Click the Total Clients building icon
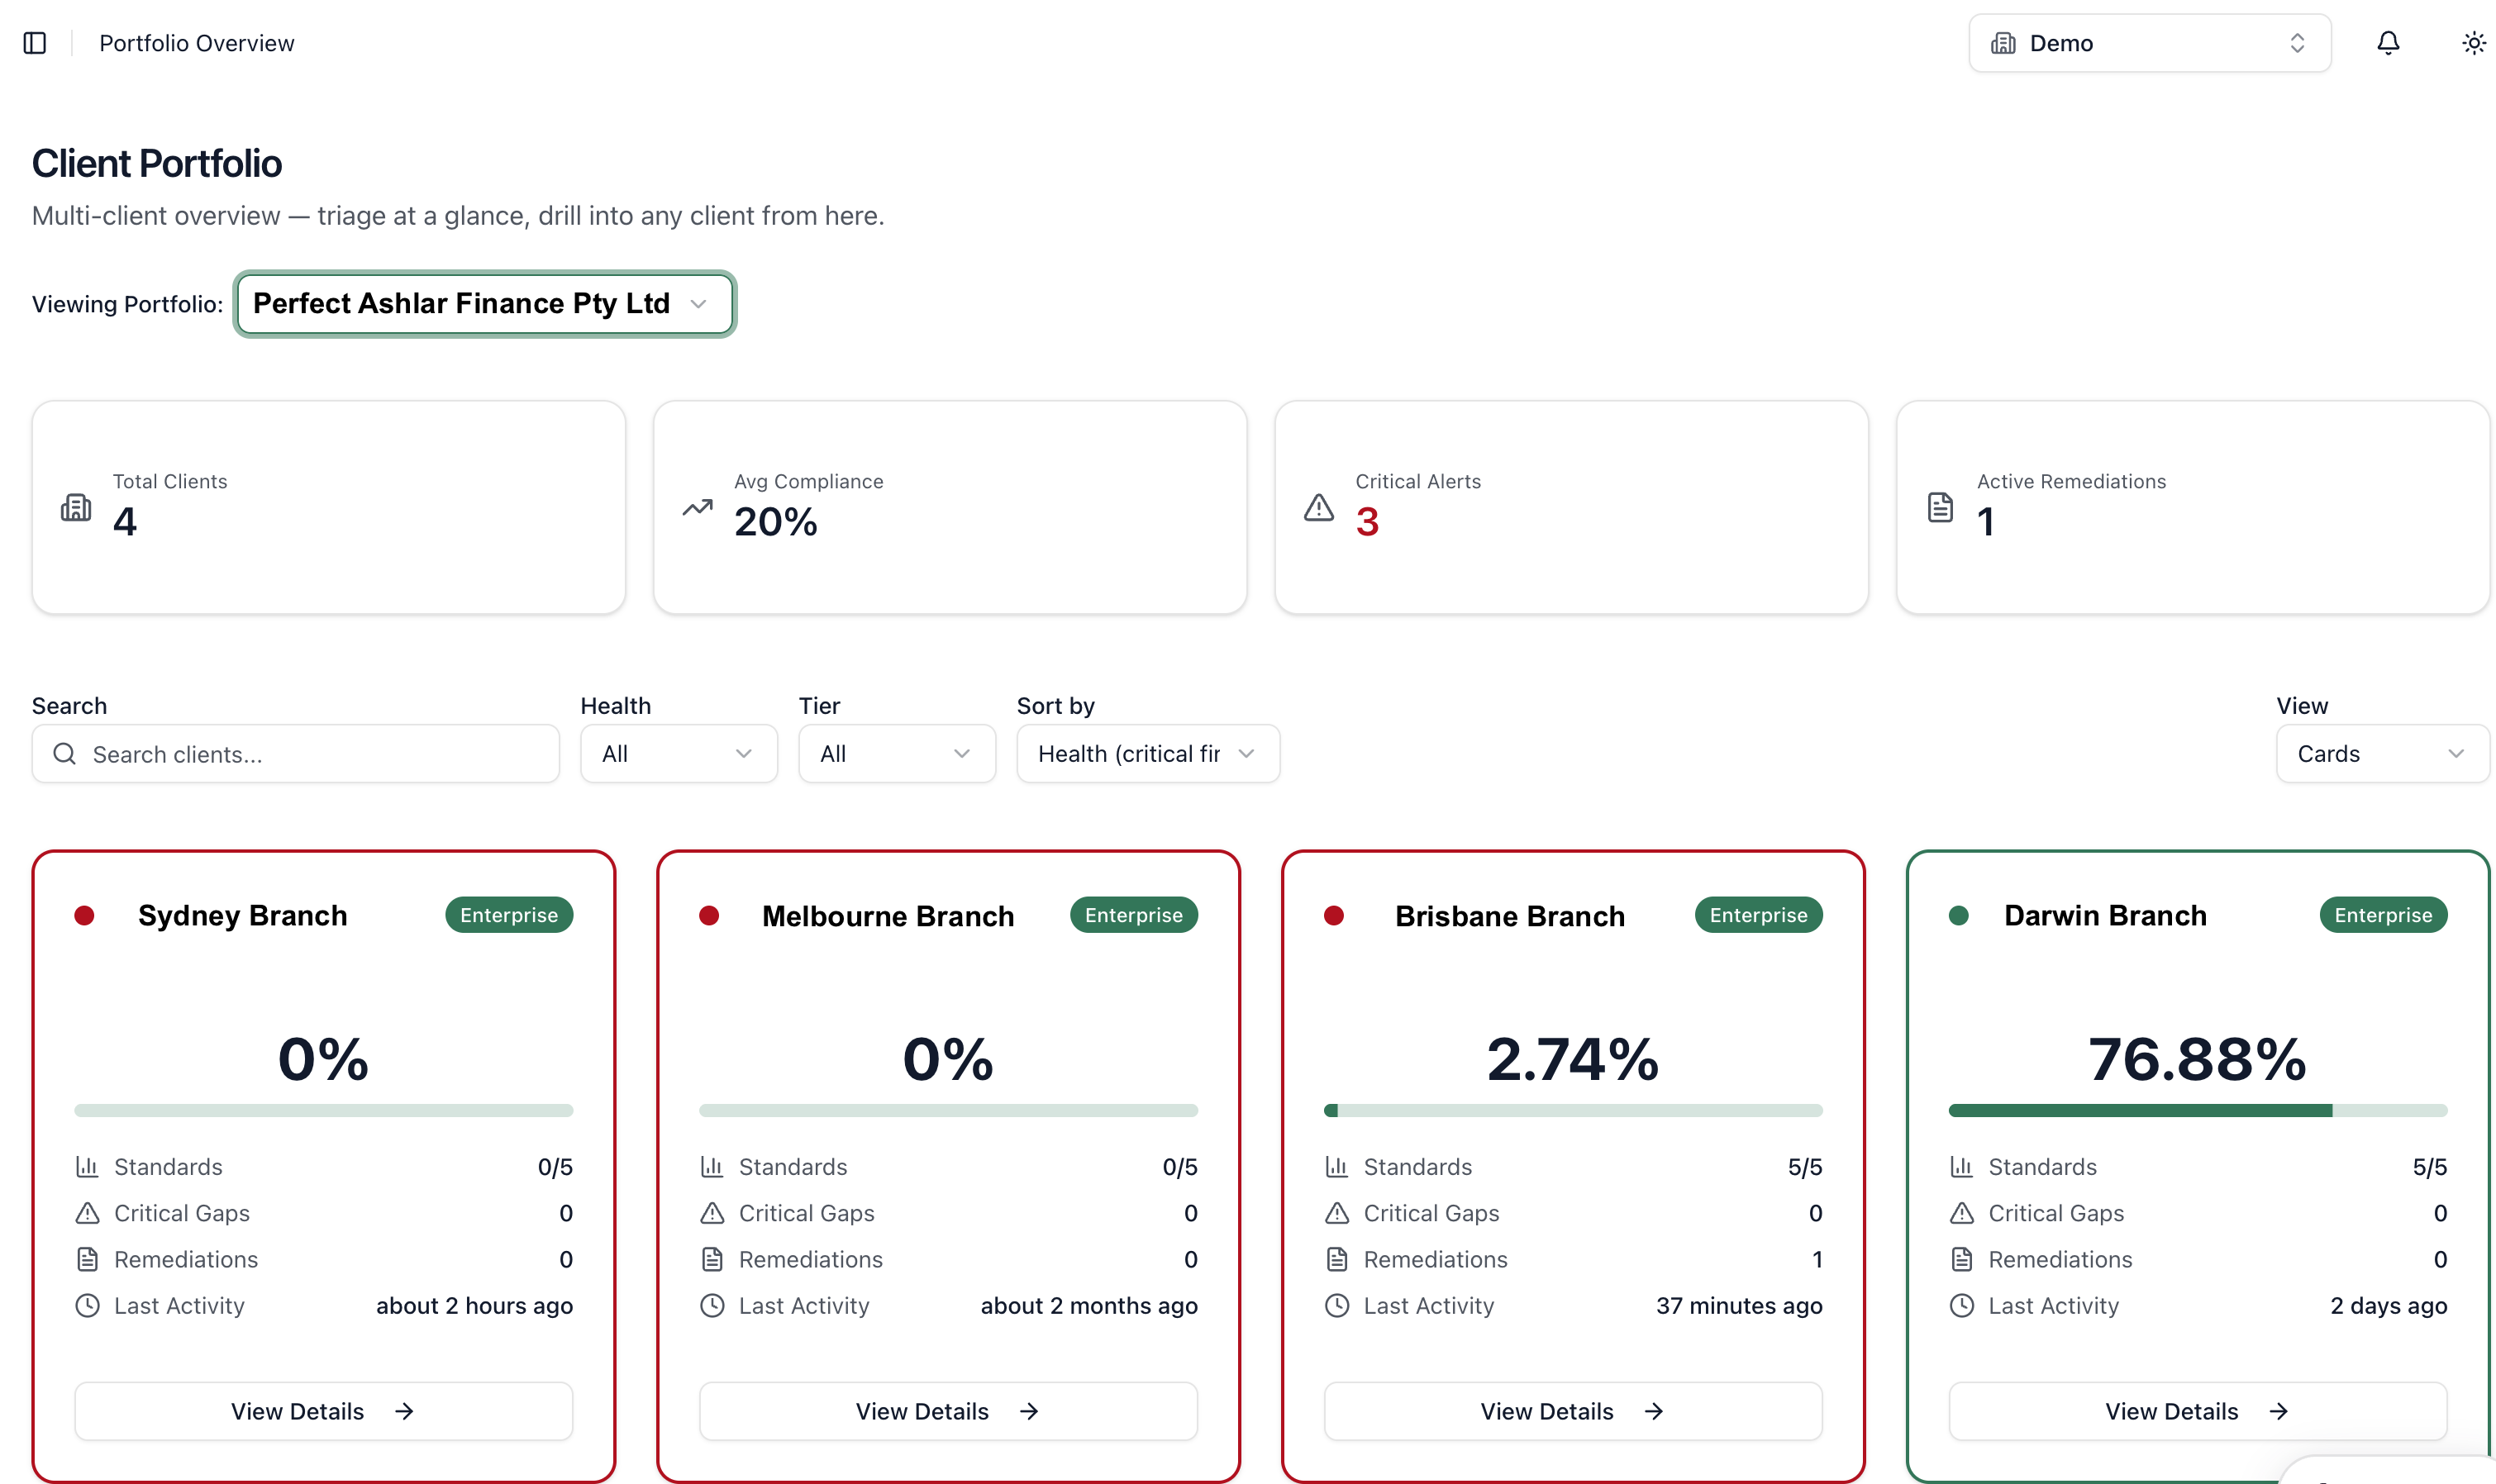 pyautogui.click(x=76, y=507)
